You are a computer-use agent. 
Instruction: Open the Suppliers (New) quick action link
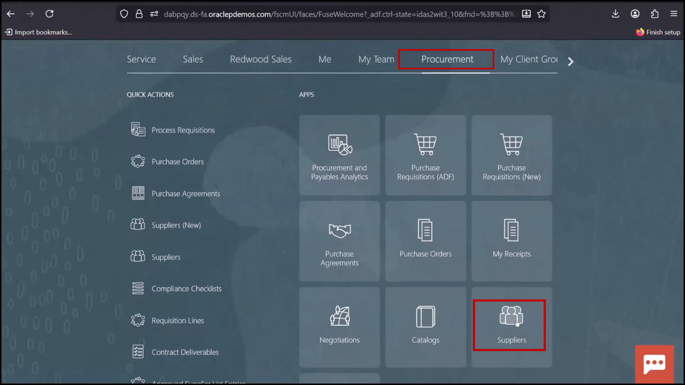point(176,225)
